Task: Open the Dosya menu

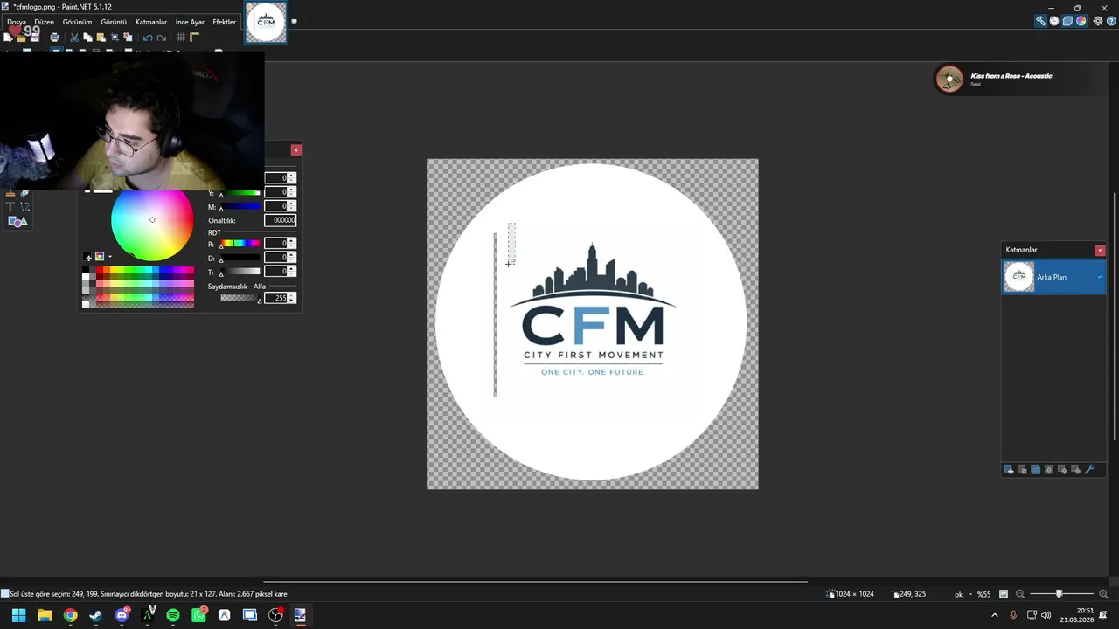Action: (x=17, y=22)
